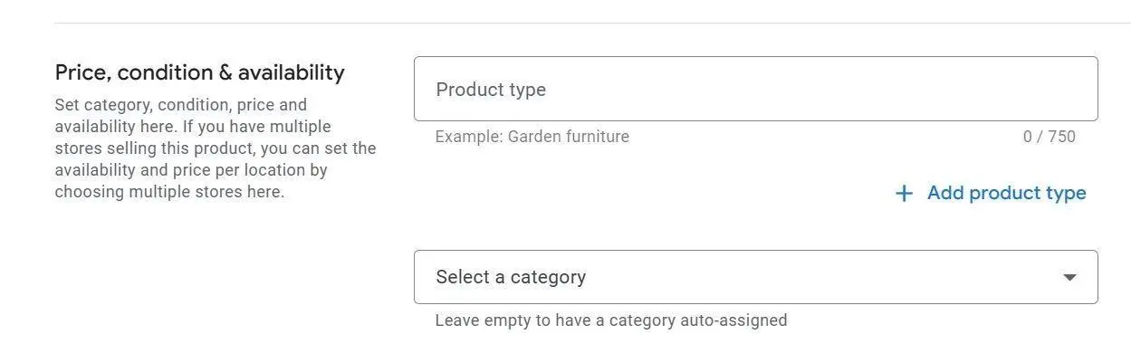The height and width of the screenshot is (363, 1131).
Task: Open the Select a category dropdown
Action: point(755,277)
